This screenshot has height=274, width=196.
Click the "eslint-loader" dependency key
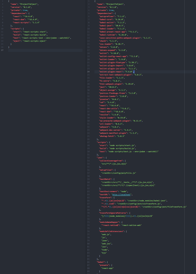(107, 59)
